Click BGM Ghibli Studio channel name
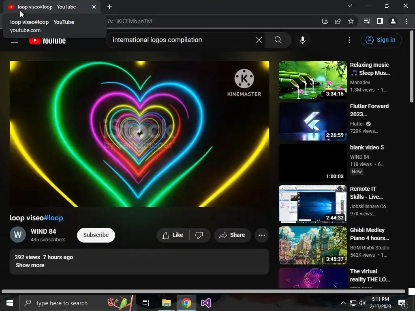 click(x=370, y=248)
